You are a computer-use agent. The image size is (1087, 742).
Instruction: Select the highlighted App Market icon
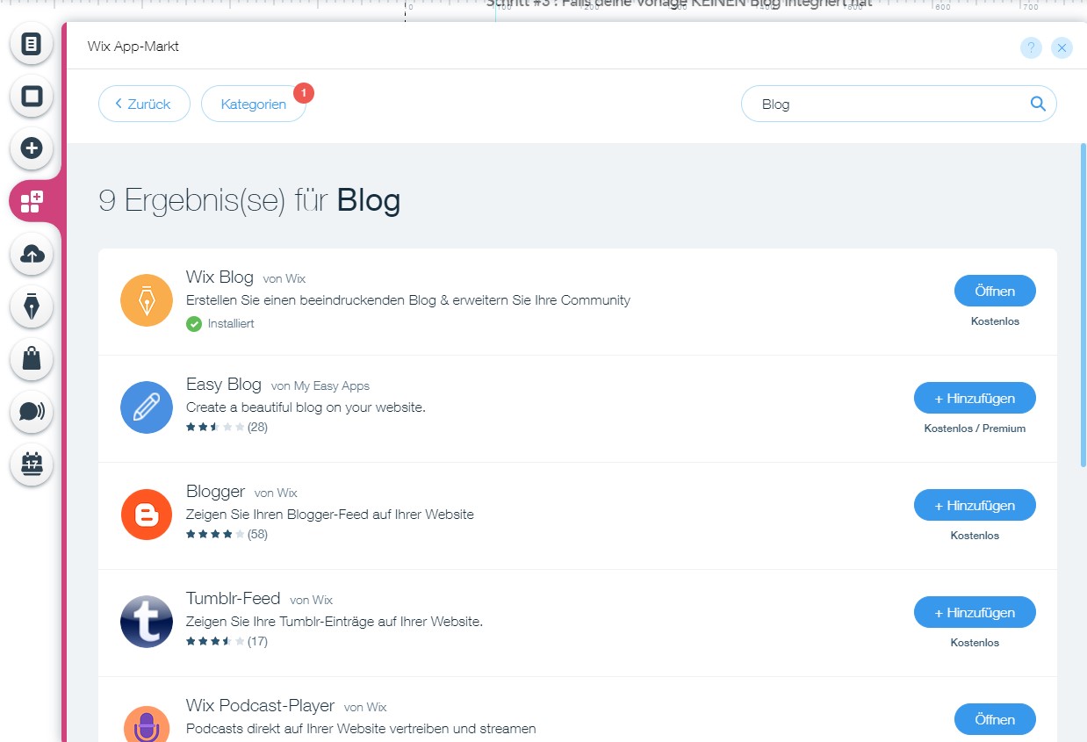(x=32, y=201)
